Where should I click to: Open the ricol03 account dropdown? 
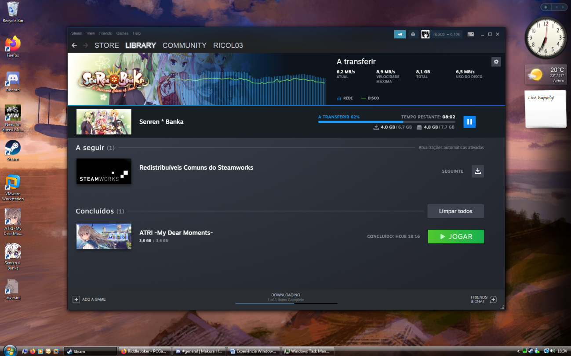tap(446, 34)
